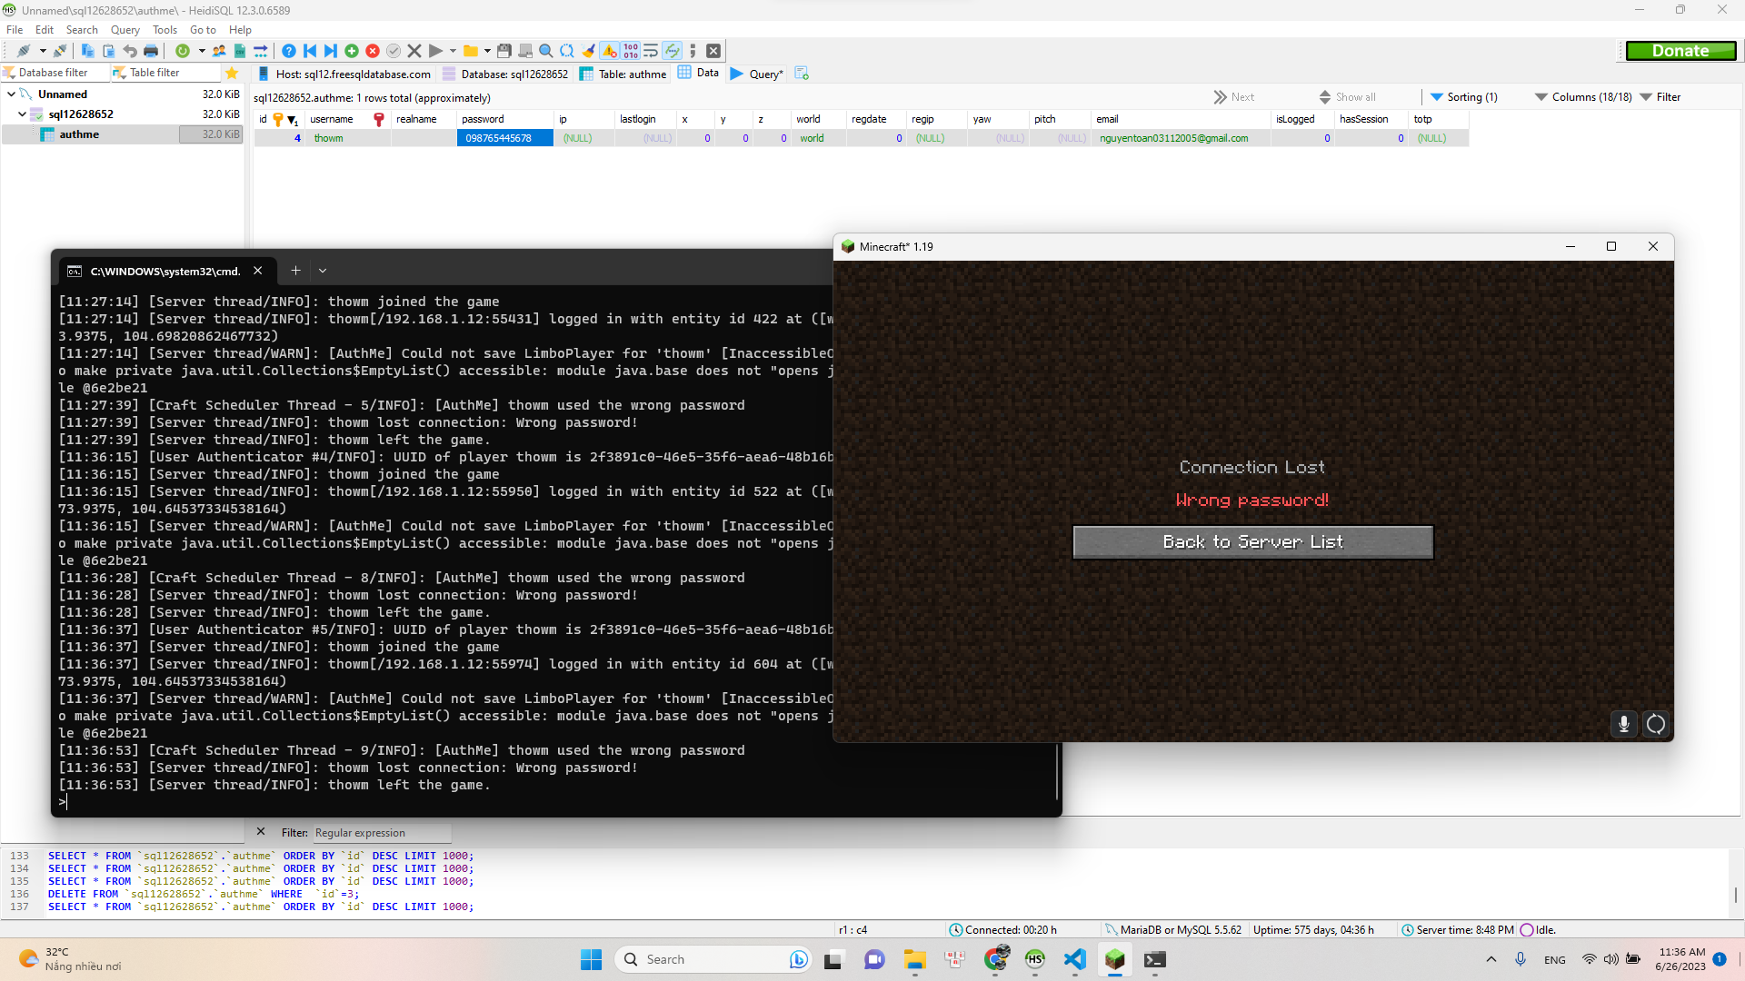Open Visual Studio Code from taskbar
This screenshot has height=981, width=1745.
click(x=1075, y=959)
